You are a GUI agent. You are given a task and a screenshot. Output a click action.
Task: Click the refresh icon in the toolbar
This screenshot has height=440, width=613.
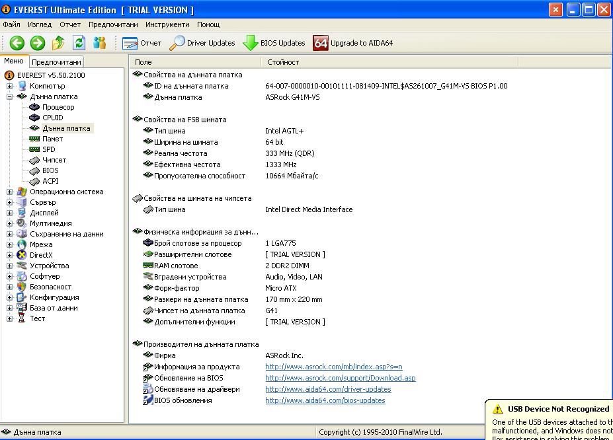pos(79,43)
